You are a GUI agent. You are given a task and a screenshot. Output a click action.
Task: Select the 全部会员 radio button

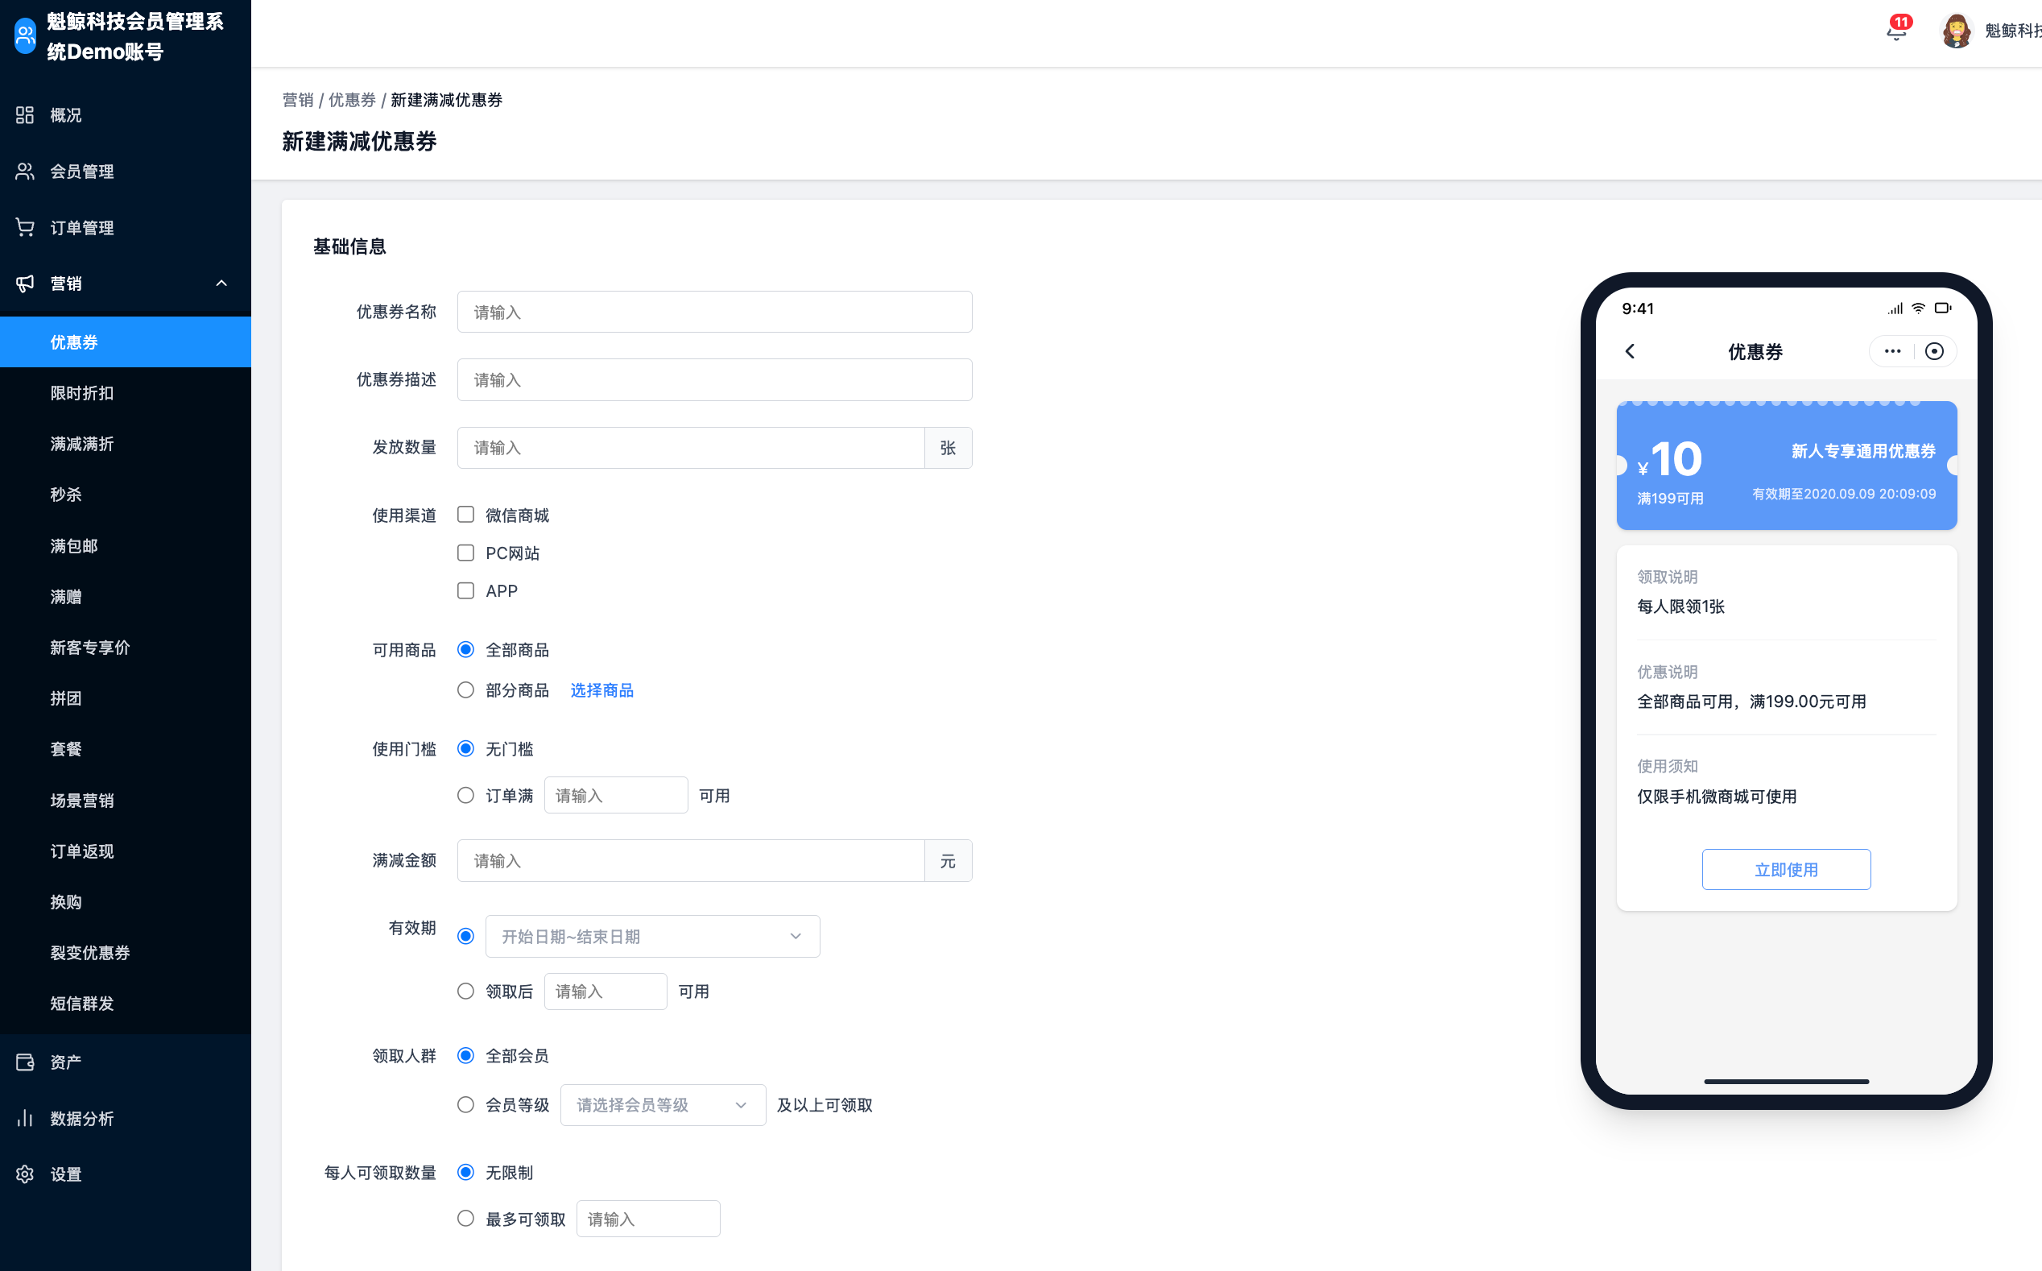click(465, 1056)
